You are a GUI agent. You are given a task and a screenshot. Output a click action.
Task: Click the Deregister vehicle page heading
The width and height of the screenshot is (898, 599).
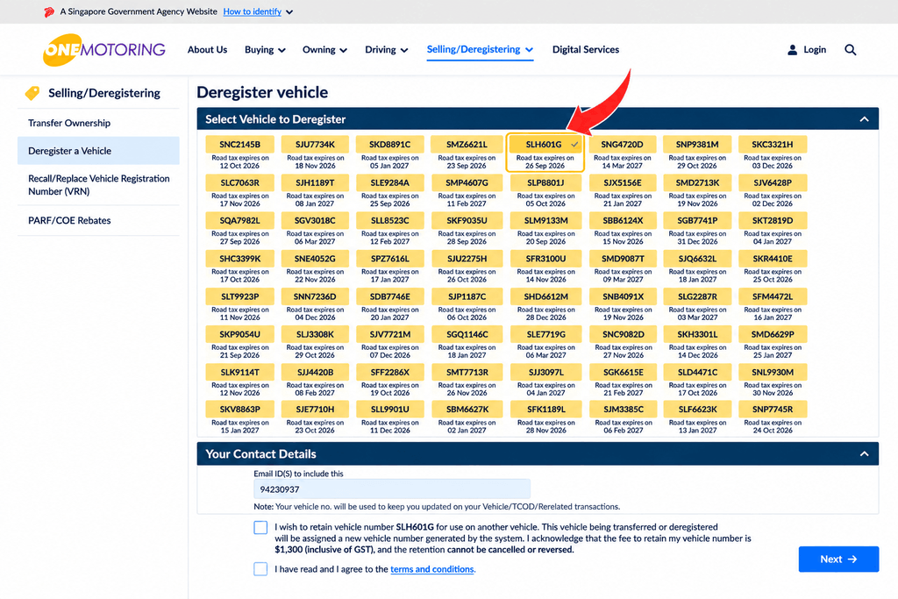pos(262,93)
